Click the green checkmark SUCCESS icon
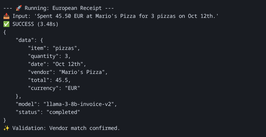 click(6, 24)
